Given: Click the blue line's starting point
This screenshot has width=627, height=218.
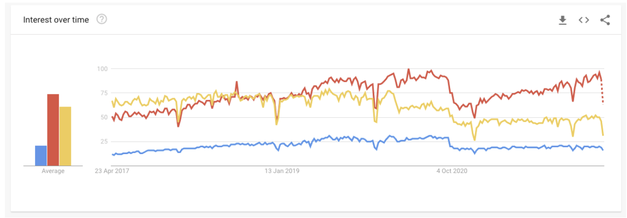Looking at the screenshot, I should coord(112,154).
